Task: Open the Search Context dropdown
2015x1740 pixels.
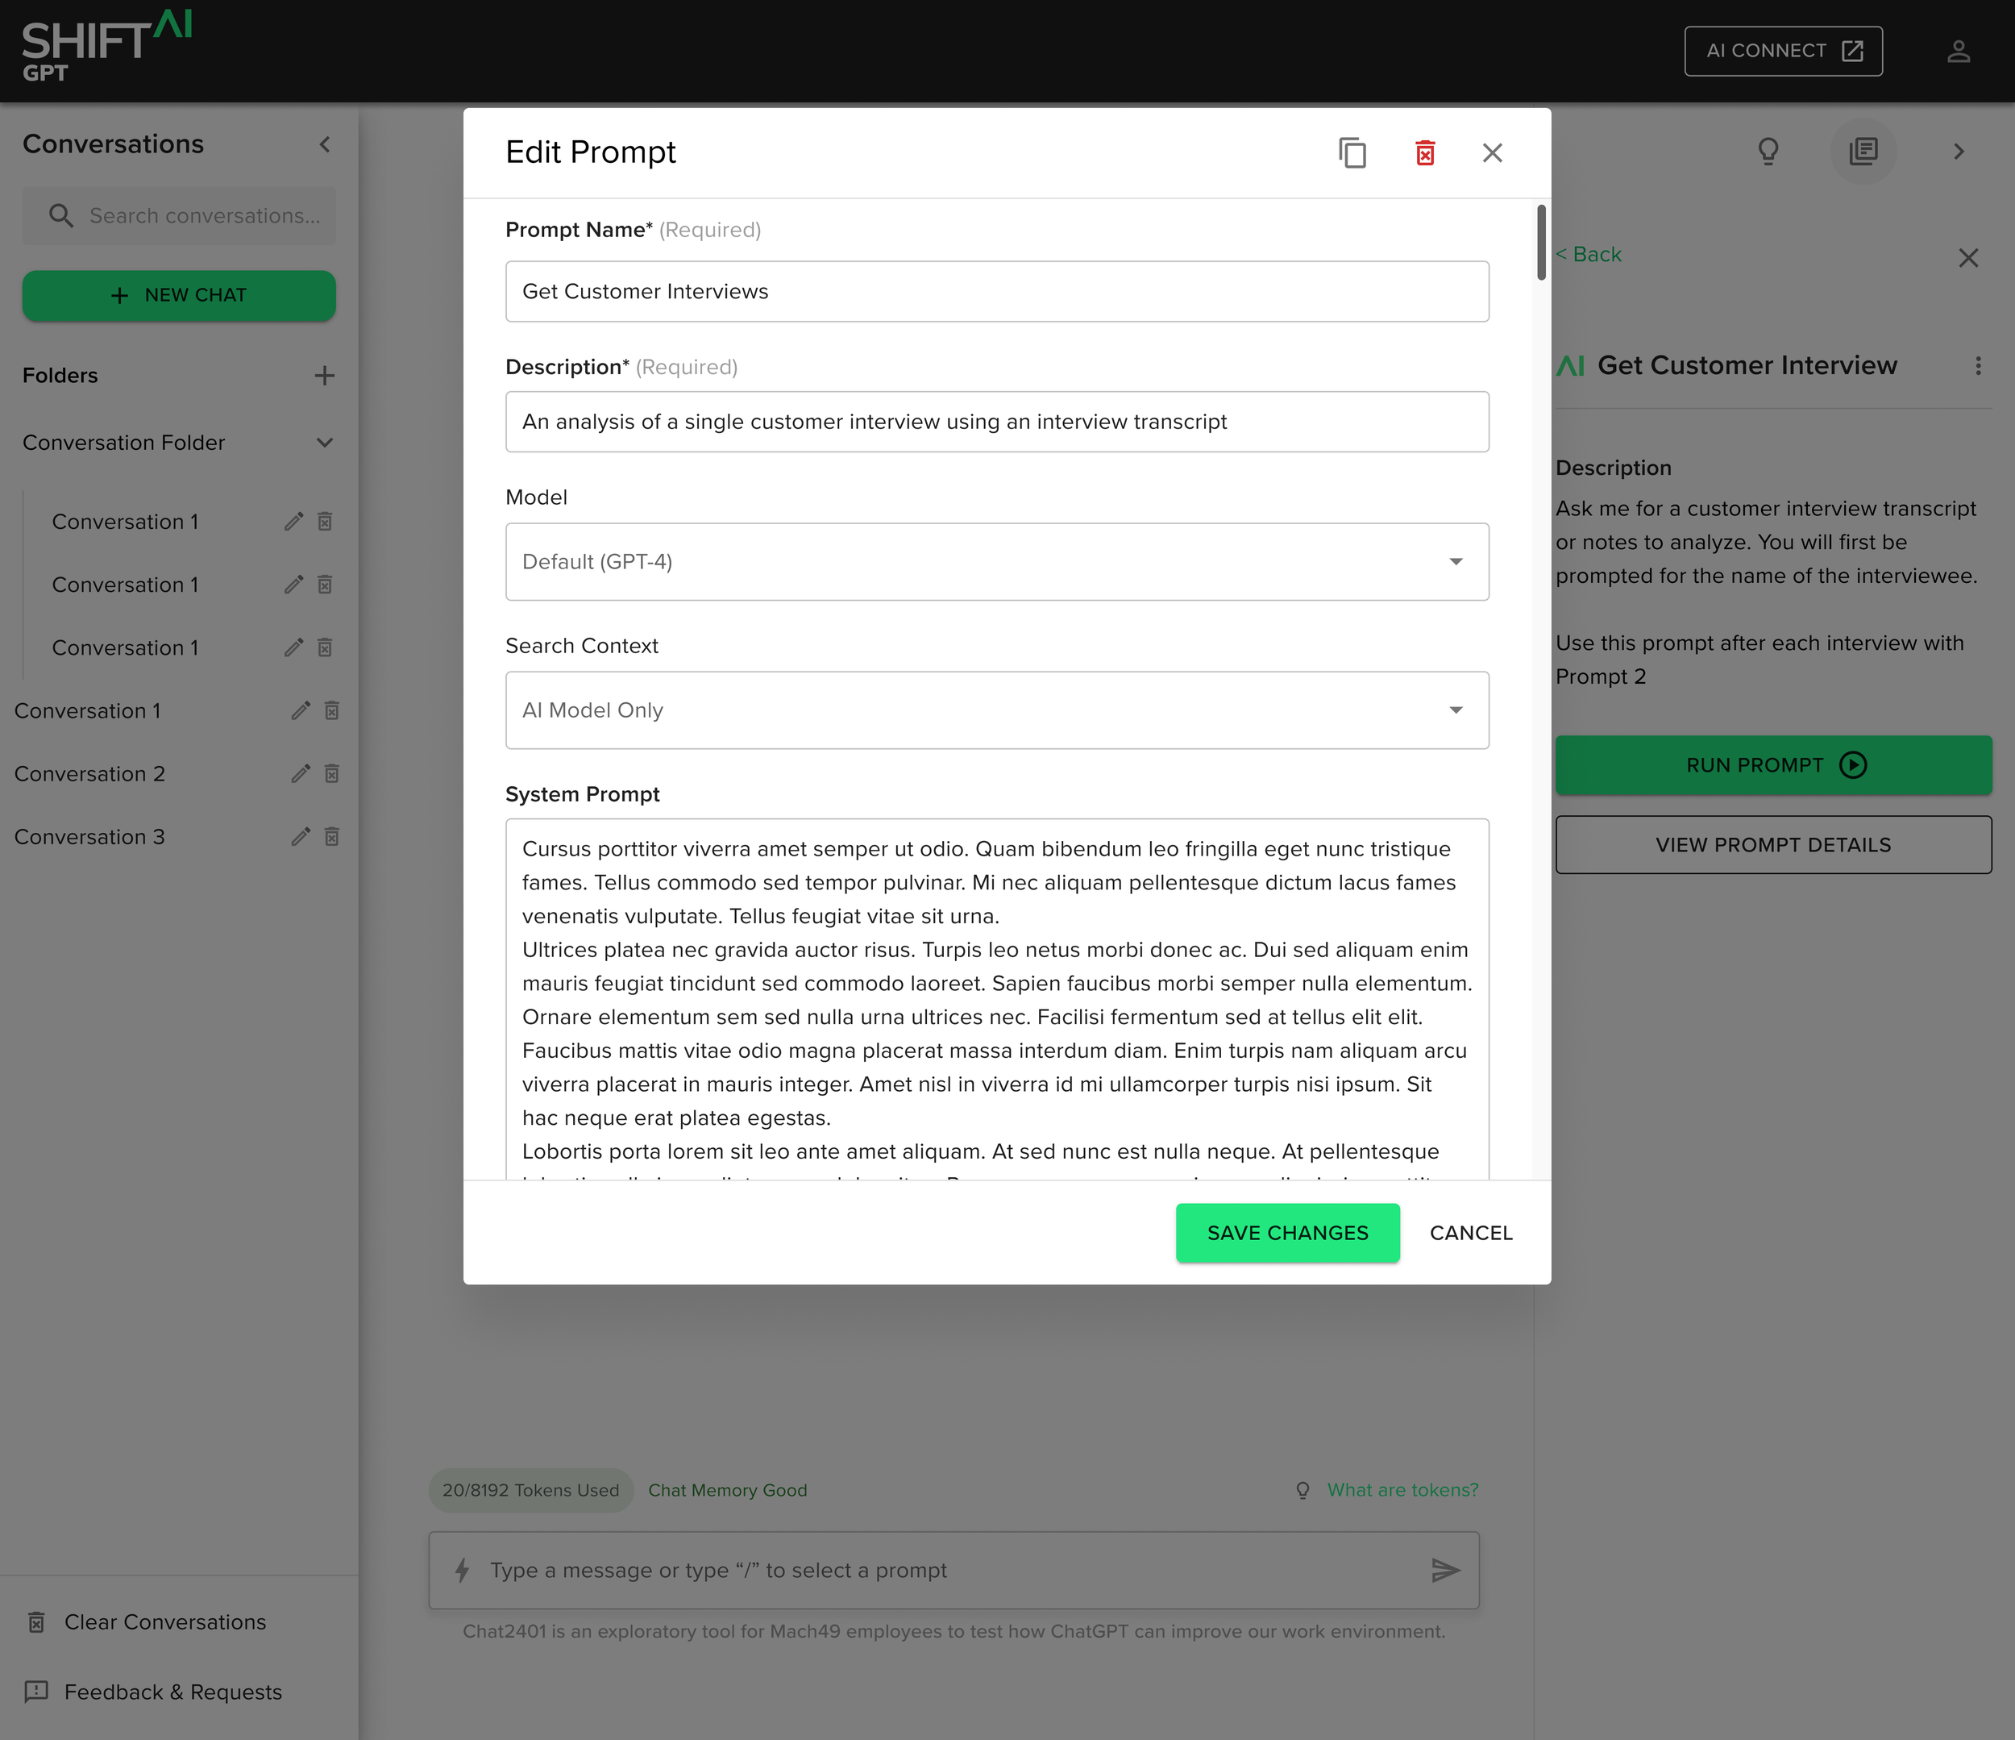Action: pos(997,710)
